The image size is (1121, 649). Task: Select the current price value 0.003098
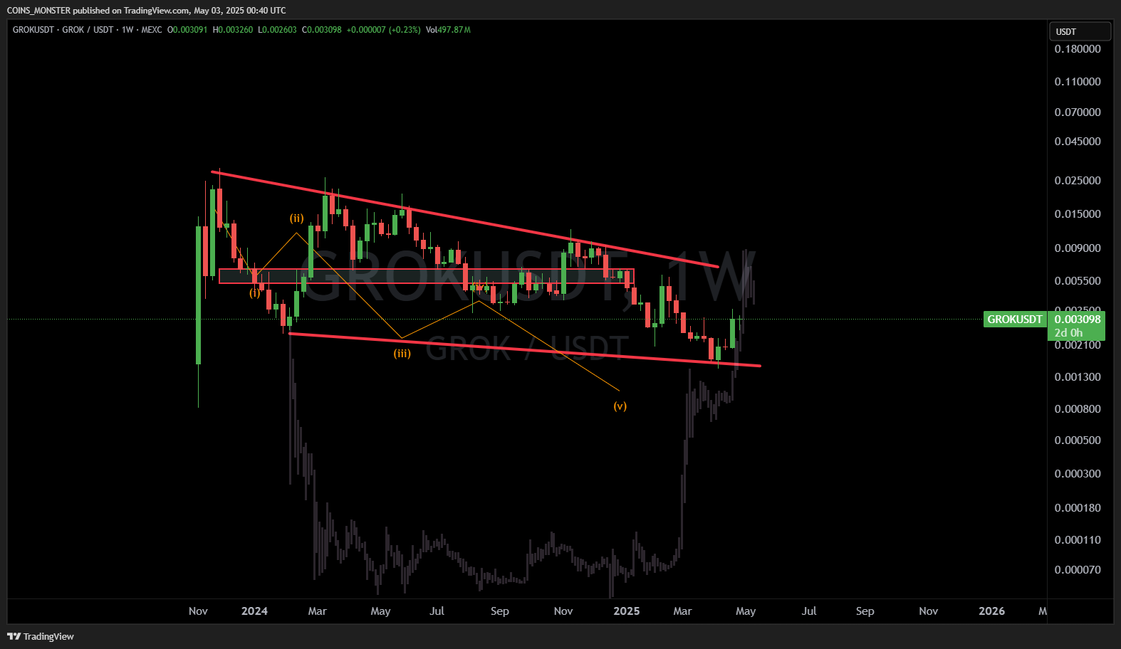[x=1077, y=319]
